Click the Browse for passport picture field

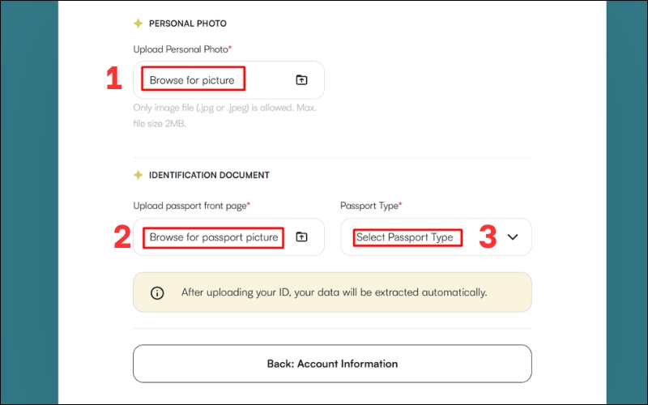pos(214,237)
